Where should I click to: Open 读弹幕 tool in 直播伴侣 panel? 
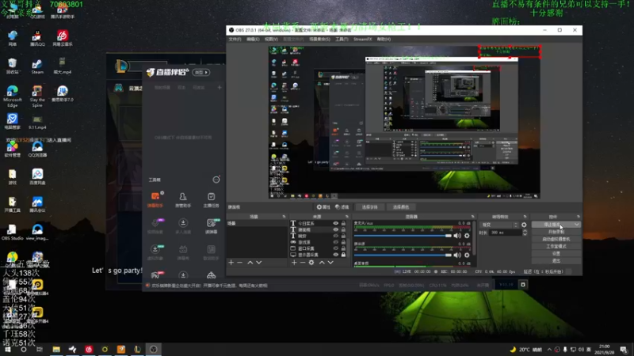point(211,226)
